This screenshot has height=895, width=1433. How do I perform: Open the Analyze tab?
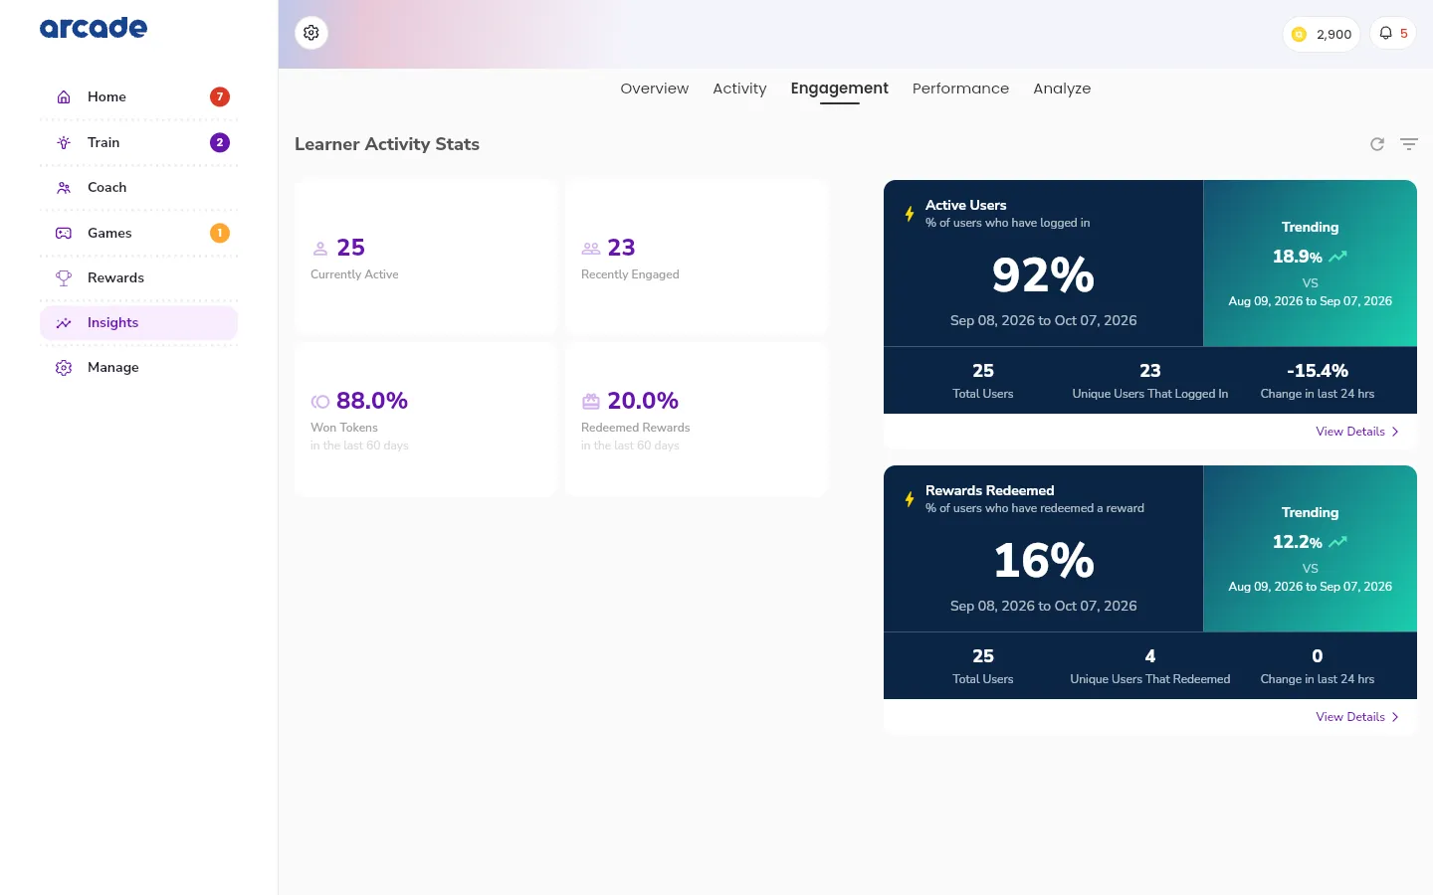tap(1062, 89)
